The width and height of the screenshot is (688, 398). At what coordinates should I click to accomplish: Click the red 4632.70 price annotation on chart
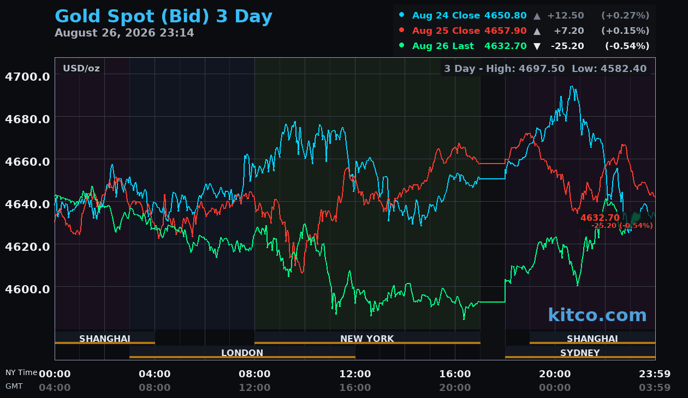click(x=600, y=218)
